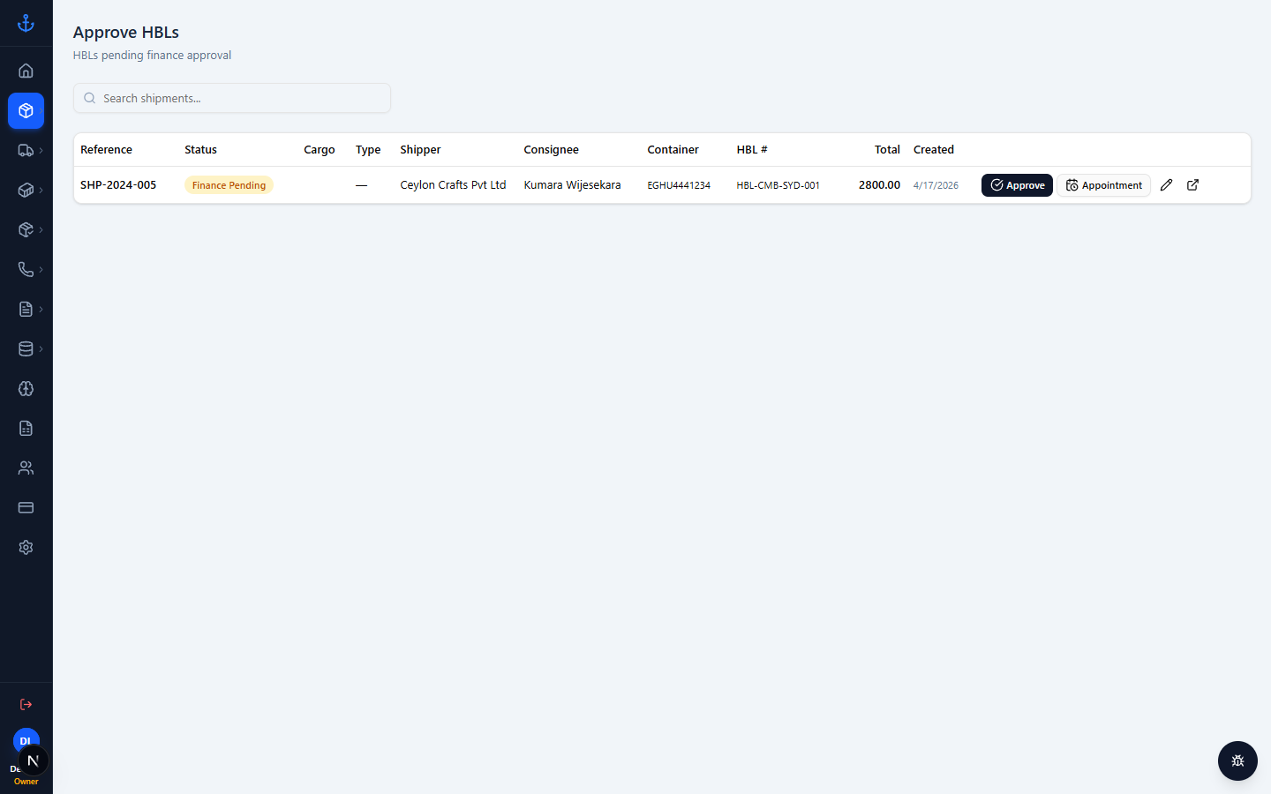This screenshot has width=1271, height=794.
Task: Expand the document menu chevron
Action: [x=41, y=309]
